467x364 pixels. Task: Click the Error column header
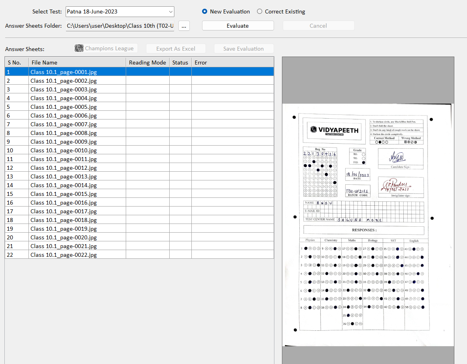233,63
